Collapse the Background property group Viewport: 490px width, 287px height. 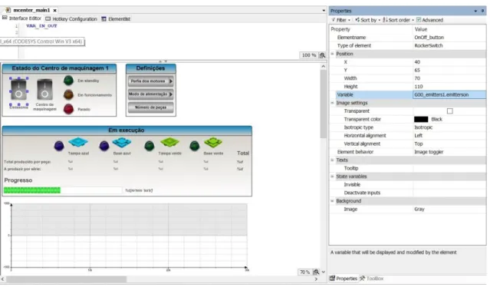(333, 201)
